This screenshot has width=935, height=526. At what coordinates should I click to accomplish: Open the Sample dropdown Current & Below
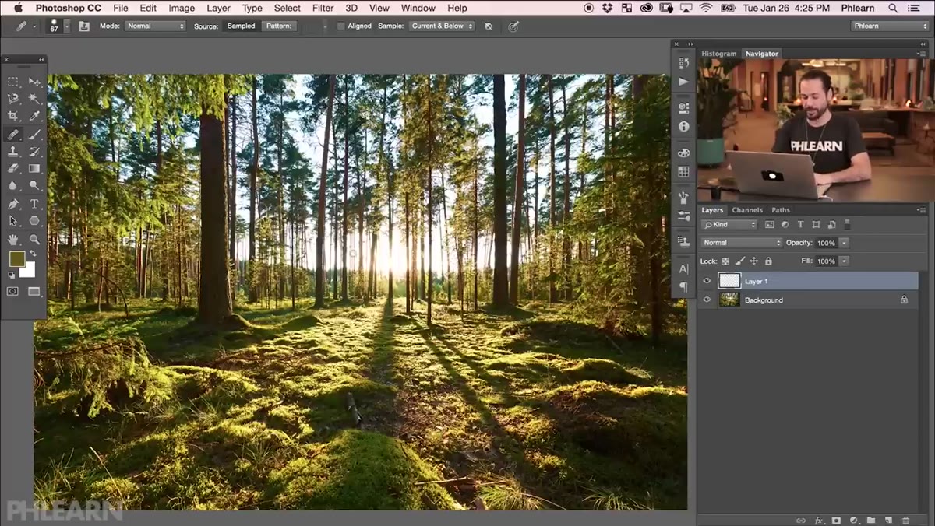[x=442, y=26]
